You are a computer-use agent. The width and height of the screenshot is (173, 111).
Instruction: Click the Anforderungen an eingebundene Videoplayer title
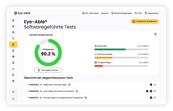click(x=63, y=98)
